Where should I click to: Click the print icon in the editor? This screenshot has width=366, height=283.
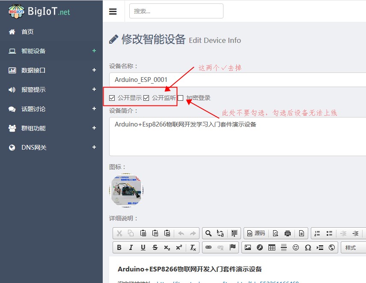[x=288, y=233]
